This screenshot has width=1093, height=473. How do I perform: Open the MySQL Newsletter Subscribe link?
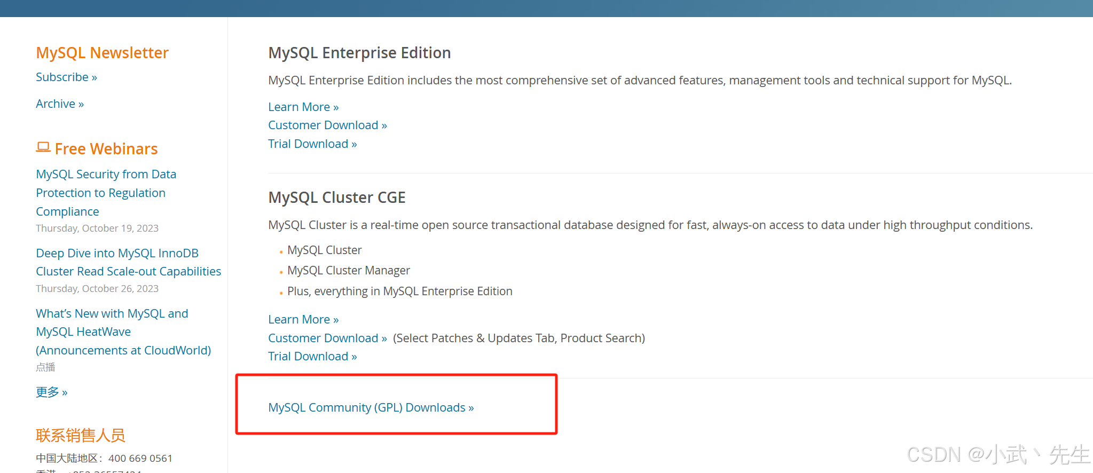click(66, 77)
